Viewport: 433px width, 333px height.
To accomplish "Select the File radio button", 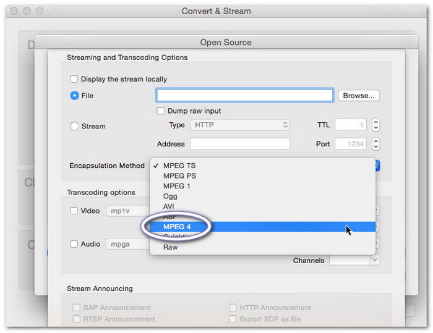I will click(x=74, y=96).
